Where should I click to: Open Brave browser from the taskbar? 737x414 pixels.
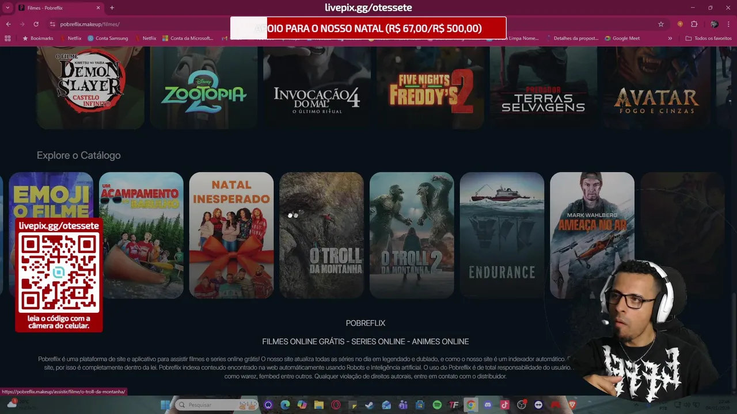pos(572,405)
